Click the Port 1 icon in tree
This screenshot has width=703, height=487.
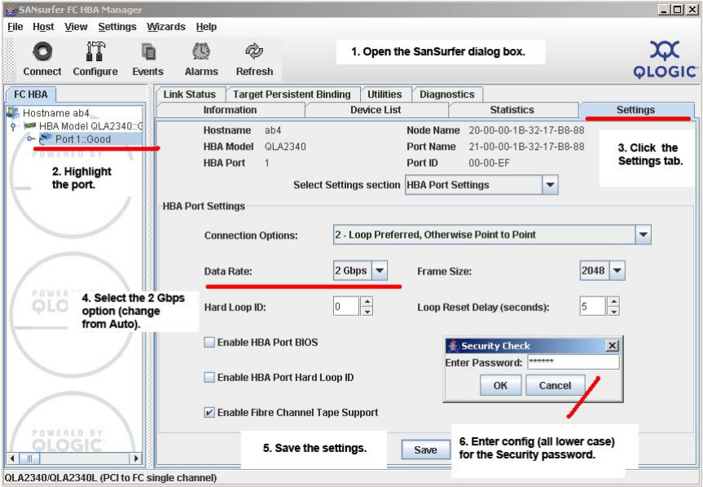(46, 139)
